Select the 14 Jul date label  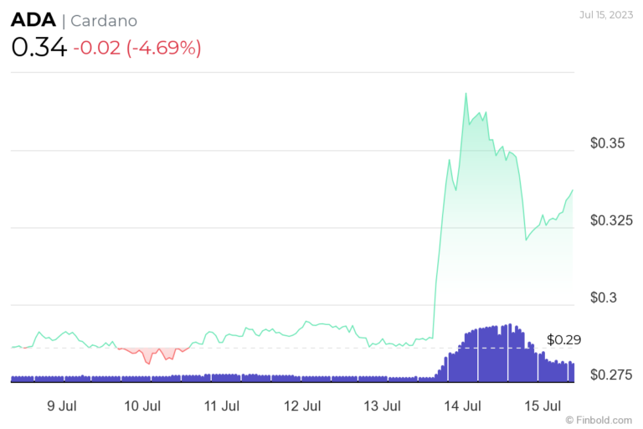click(462, 406)
